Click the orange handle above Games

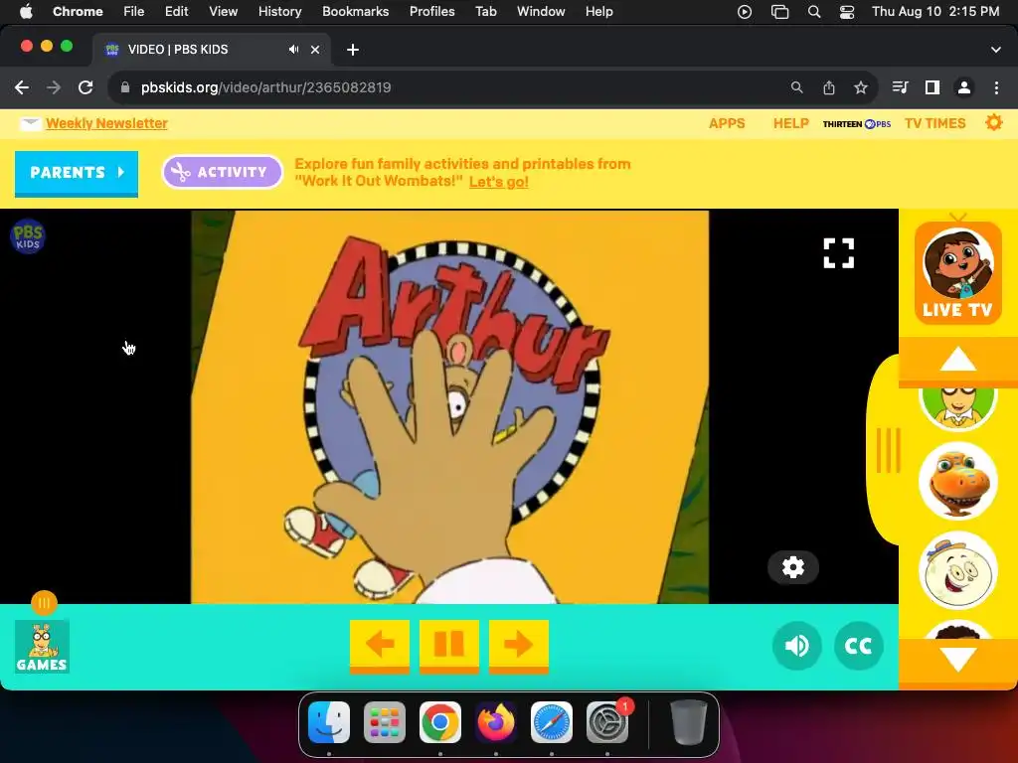(44, 603)
